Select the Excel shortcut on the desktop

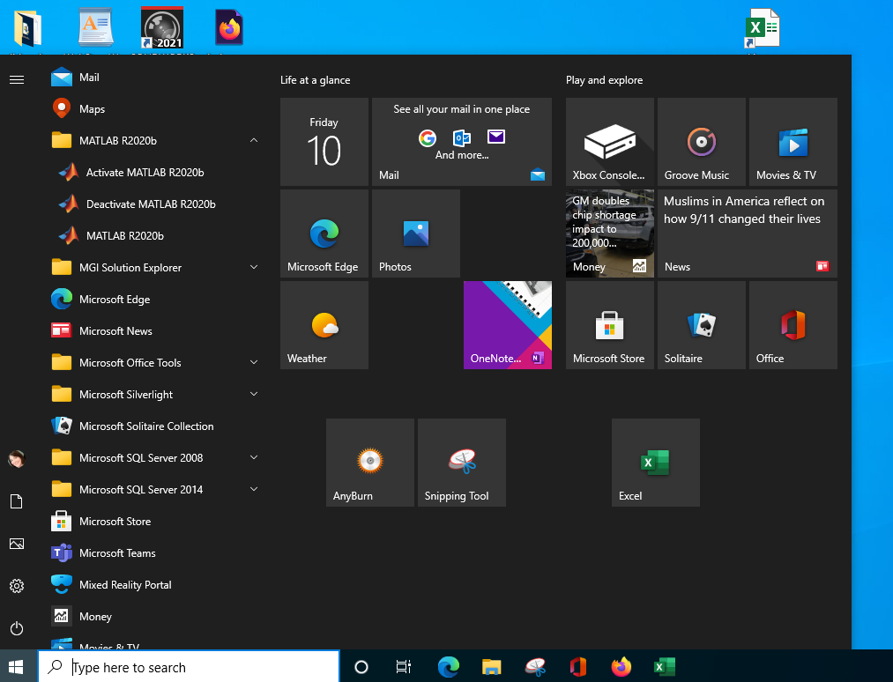coord(762,28)
